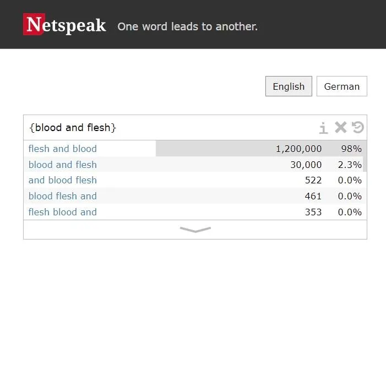
Task: Click the 'One word leads to another' tagline
Action: pyautogui.click(x=187, y=26)
